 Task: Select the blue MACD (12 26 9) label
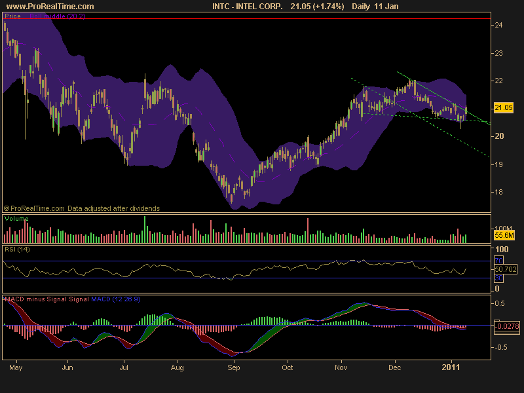[x=116, y=299]
